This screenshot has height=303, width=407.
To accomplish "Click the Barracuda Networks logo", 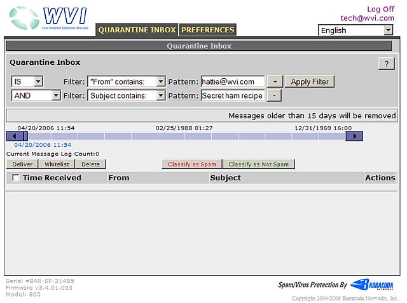I will pyautogui.click(x=371, y=285).
